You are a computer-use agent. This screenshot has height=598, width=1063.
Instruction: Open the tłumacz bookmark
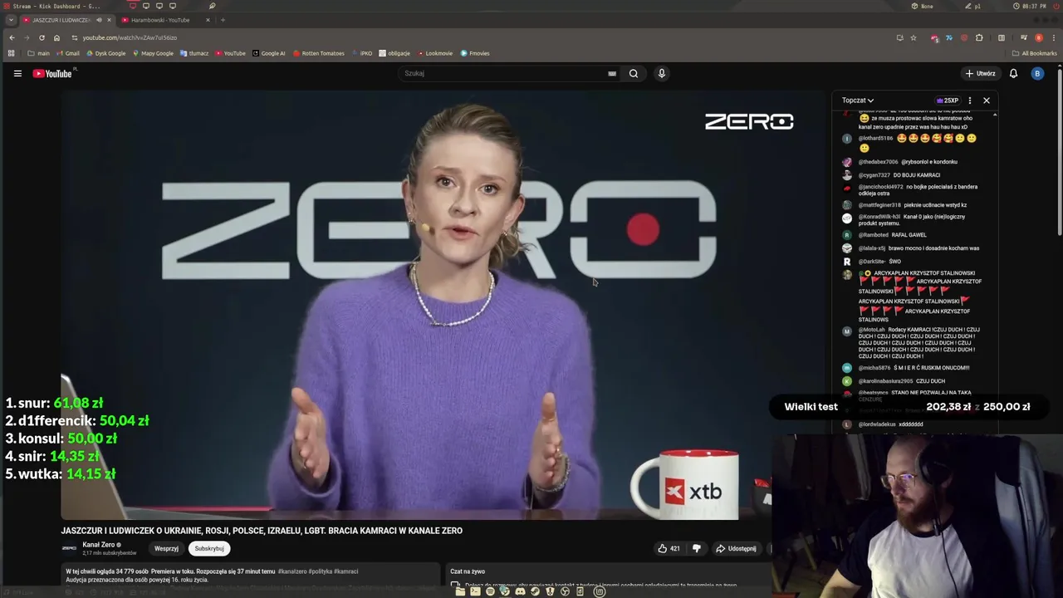tap(194, 53)
